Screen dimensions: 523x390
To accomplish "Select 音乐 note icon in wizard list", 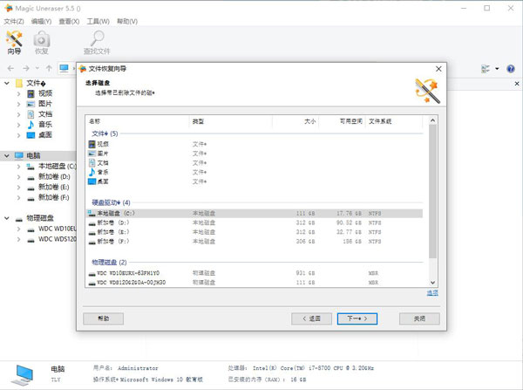I will coord(92,172).
